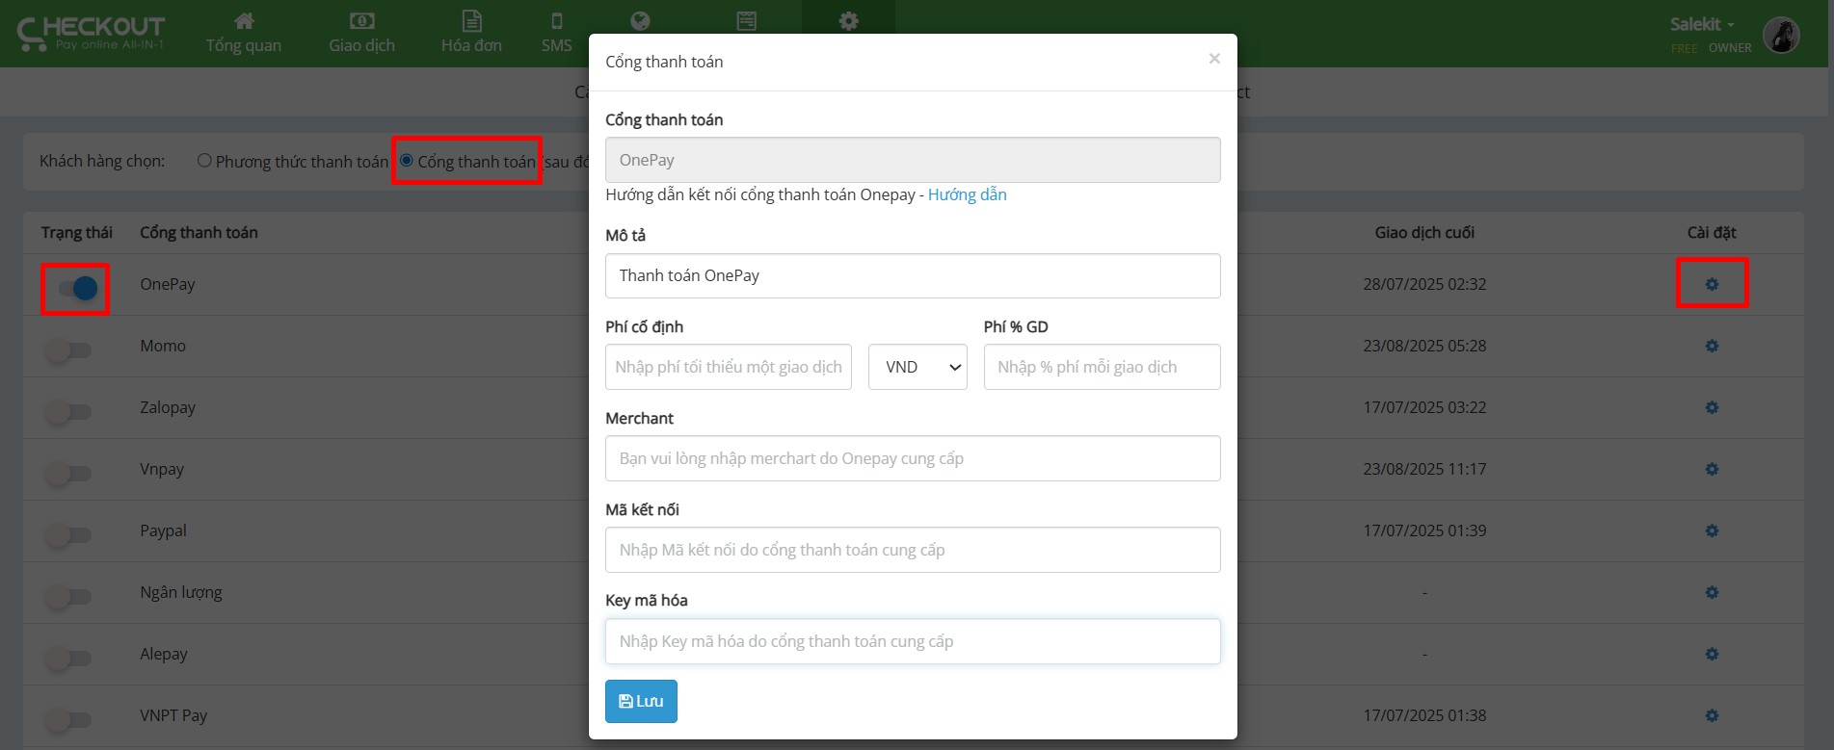Open Paypal gateway settings gear

click(x=1712, y=530)
